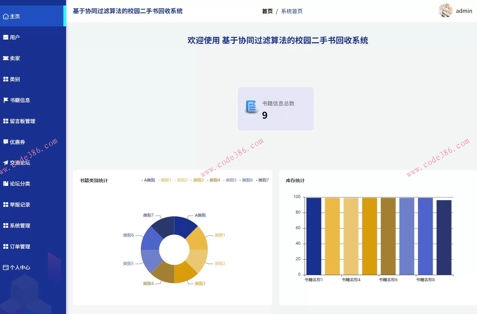Click the total count value 9
Viewport: 477px width, 314px height.
pos(265,115)
